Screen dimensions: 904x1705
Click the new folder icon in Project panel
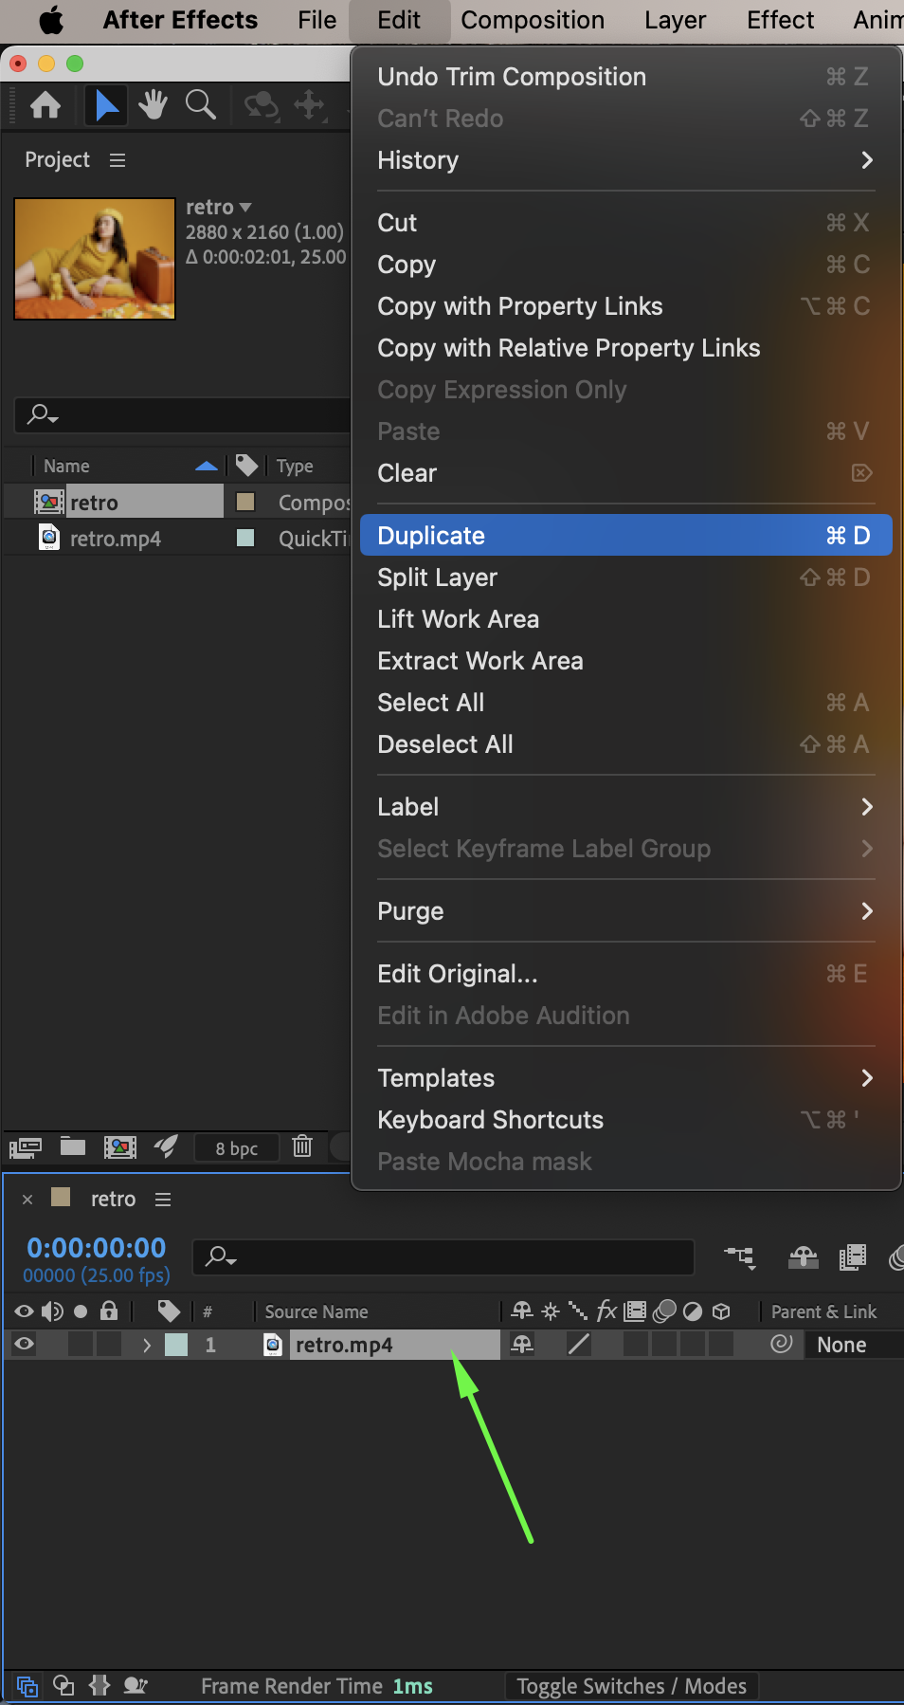[x=73, y=1147]
